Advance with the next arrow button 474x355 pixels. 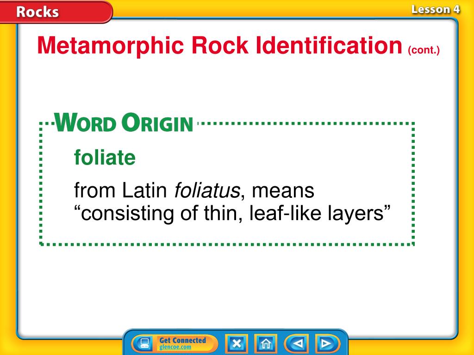click(x=327, y=343)
